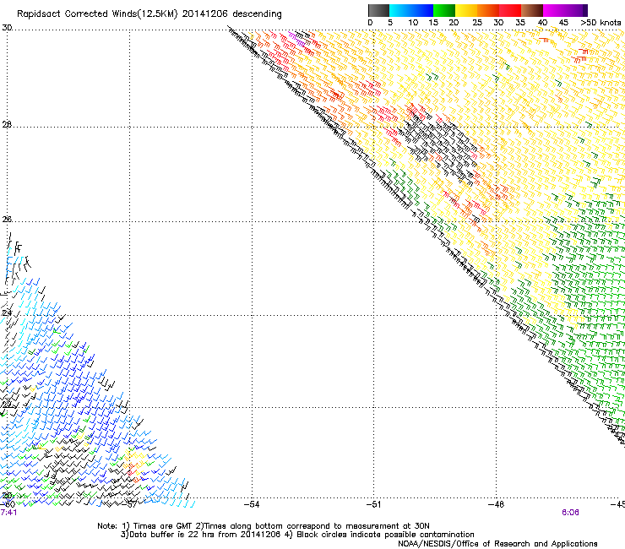Click the 'NOAA/NESDIS/Office of Research and Applications' credit
The image size is (625, 549).
click(x=497, y=544)
